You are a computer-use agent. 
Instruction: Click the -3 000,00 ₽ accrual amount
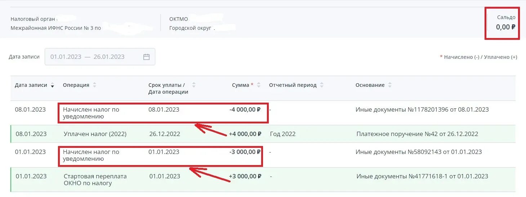(245, 152)
